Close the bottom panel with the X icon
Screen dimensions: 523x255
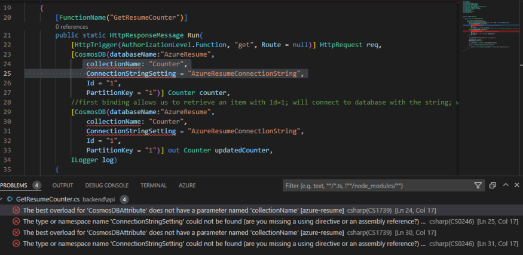click(516, 185)
